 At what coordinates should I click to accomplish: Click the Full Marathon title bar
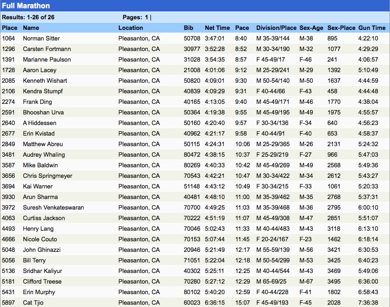195,6
